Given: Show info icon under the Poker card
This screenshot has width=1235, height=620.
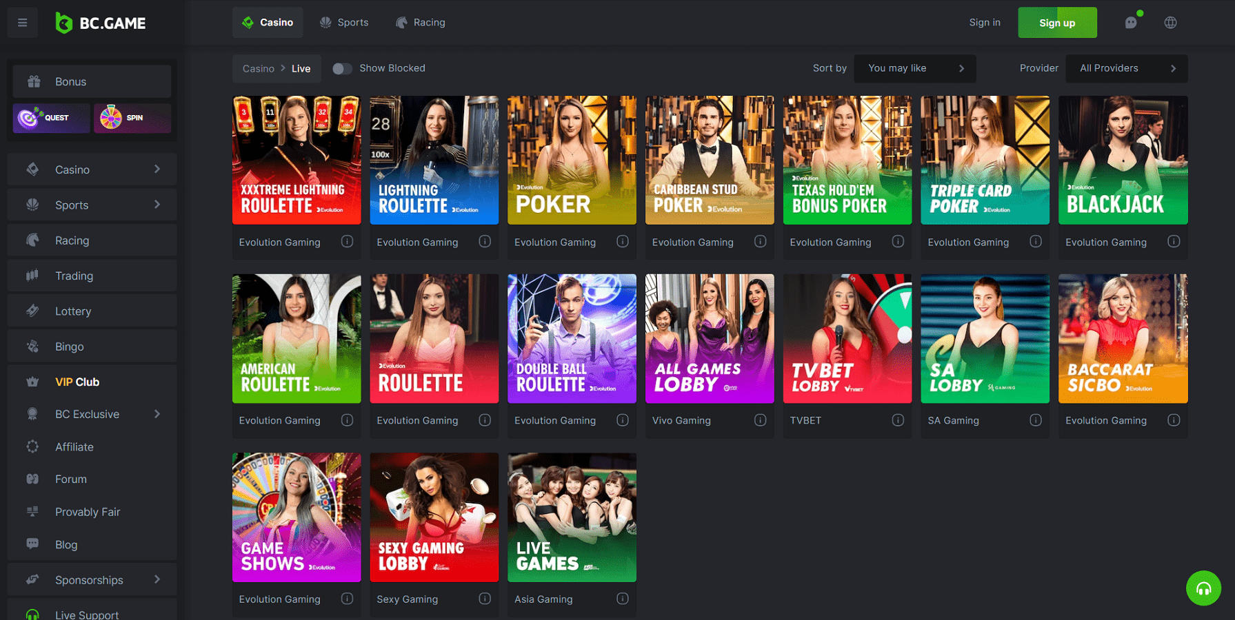Looking at the screenshot, I should pos(623,242).
